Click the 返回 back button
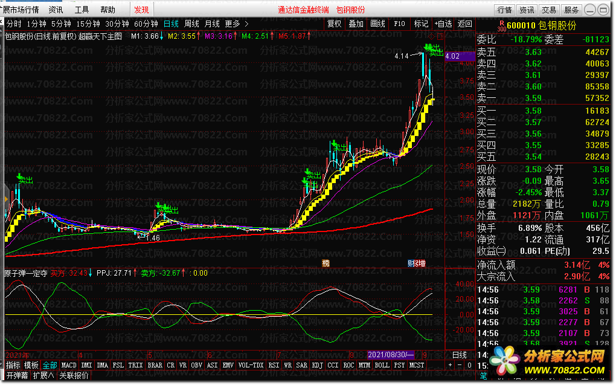The width and height of the screenshot is (616, 385). pyautogui.click(x=465, y=24)
